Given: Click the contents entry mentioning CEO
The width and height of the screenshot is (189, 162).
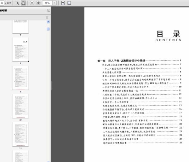Looking at the screenshot, I should point(142,135).
